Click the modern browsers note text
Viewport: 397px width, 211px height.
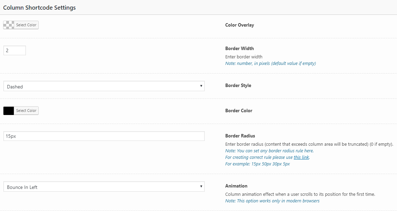272,201
